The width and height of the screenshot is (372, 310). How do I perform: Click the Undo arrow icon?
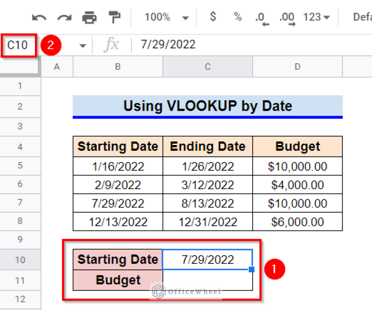(39, 18)
